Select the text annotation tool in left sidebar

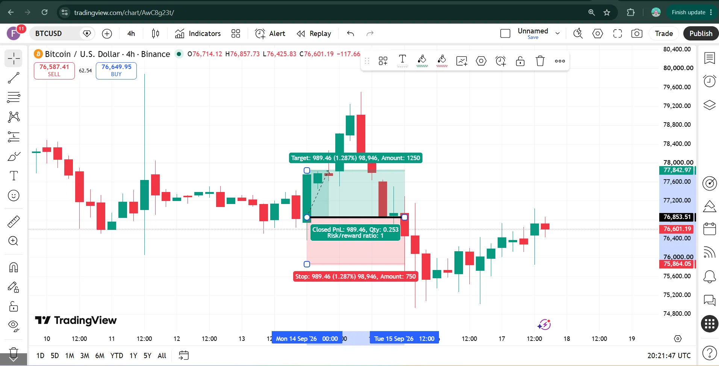(x=14, y=176)
